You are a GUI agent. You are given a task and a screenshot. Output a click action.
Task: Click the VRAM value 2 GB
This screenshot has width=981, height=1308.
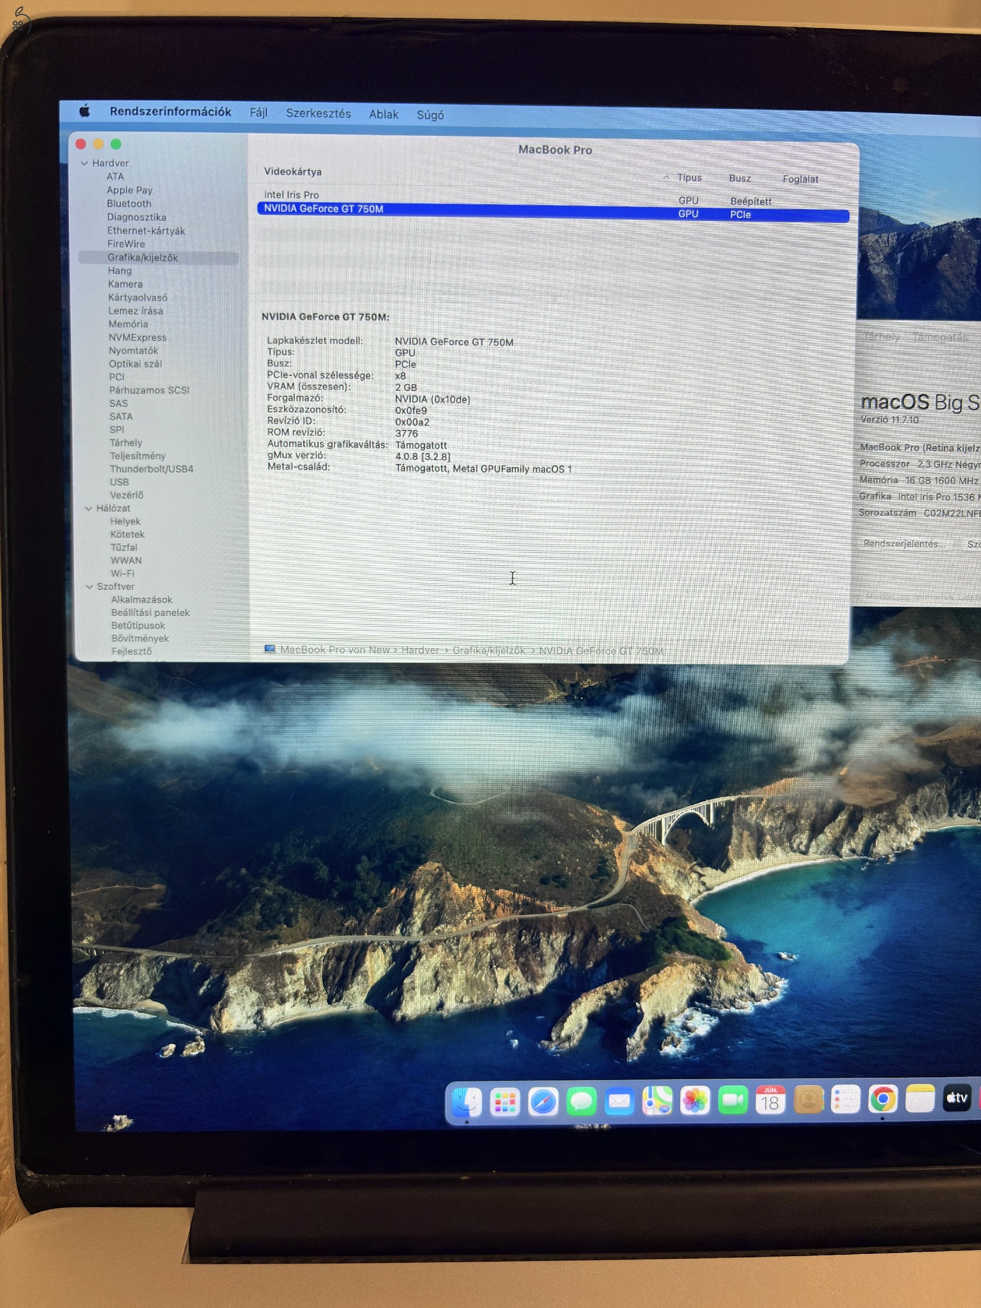click(406, 387)
